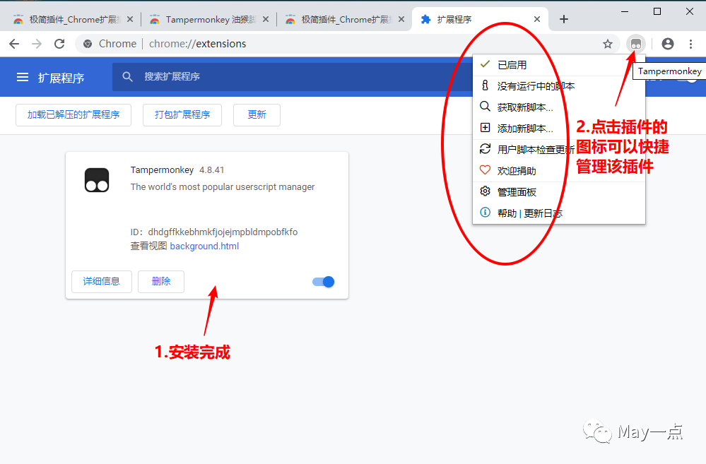This screenshot has width=706, height=464.
Task: Click the Chrome site info icon in address bar
Action: pos(88,44)
